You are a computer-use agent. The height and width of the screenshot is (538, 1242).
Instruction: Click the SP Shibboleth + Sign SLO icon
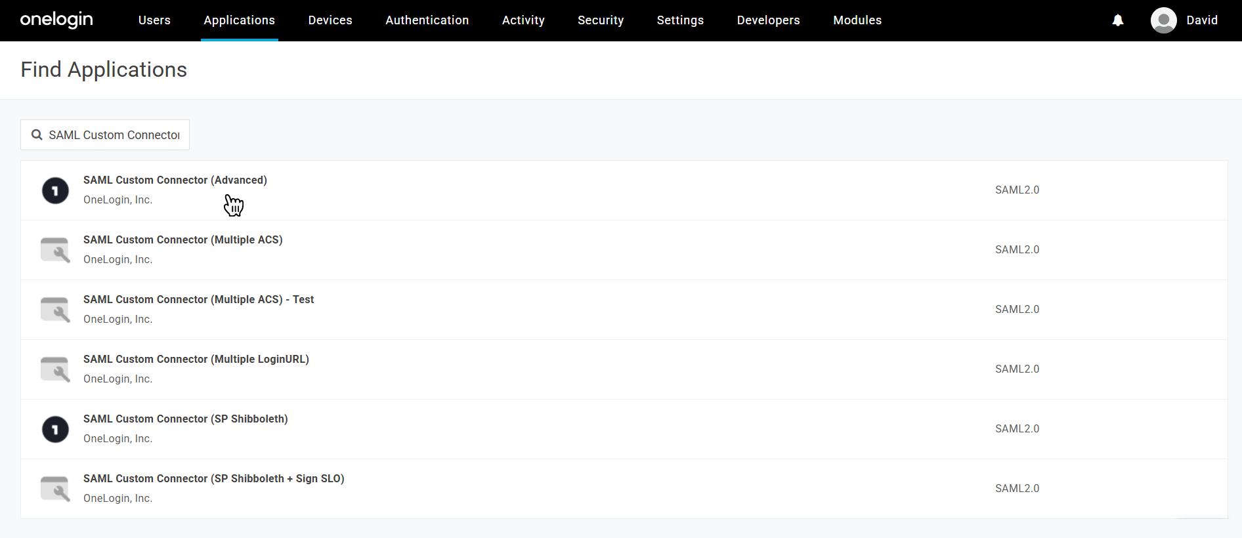[x=55, y=489]
